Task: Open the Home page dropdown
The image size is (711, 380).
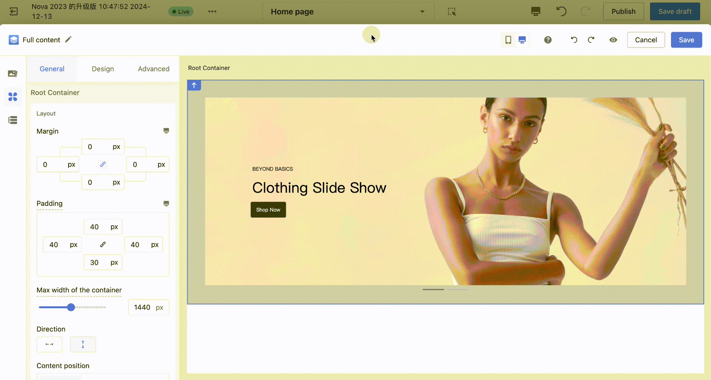Action: (x=348, y=12)
